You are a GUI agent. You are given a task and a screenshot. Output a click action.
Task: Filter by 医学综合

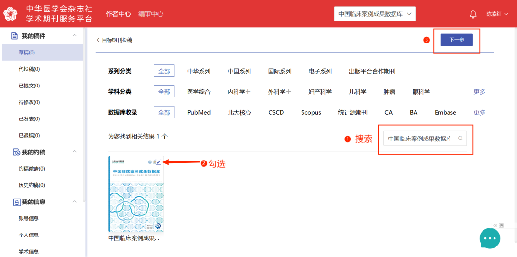(x=199, y=92)
